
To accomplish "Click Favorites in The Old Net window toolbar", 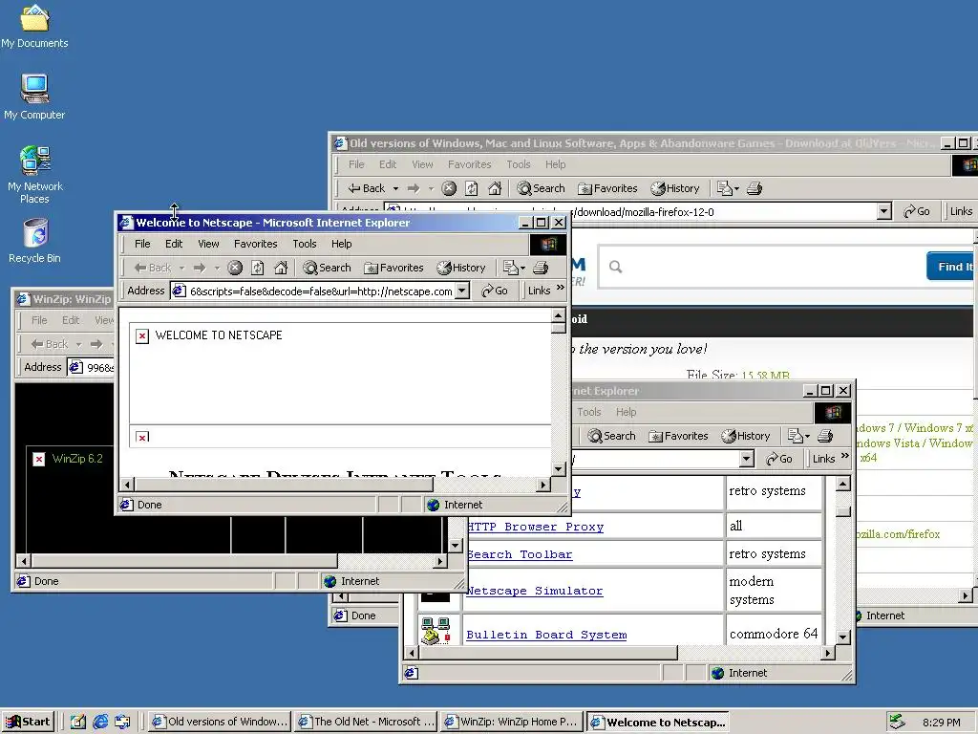I will [678, 436].
